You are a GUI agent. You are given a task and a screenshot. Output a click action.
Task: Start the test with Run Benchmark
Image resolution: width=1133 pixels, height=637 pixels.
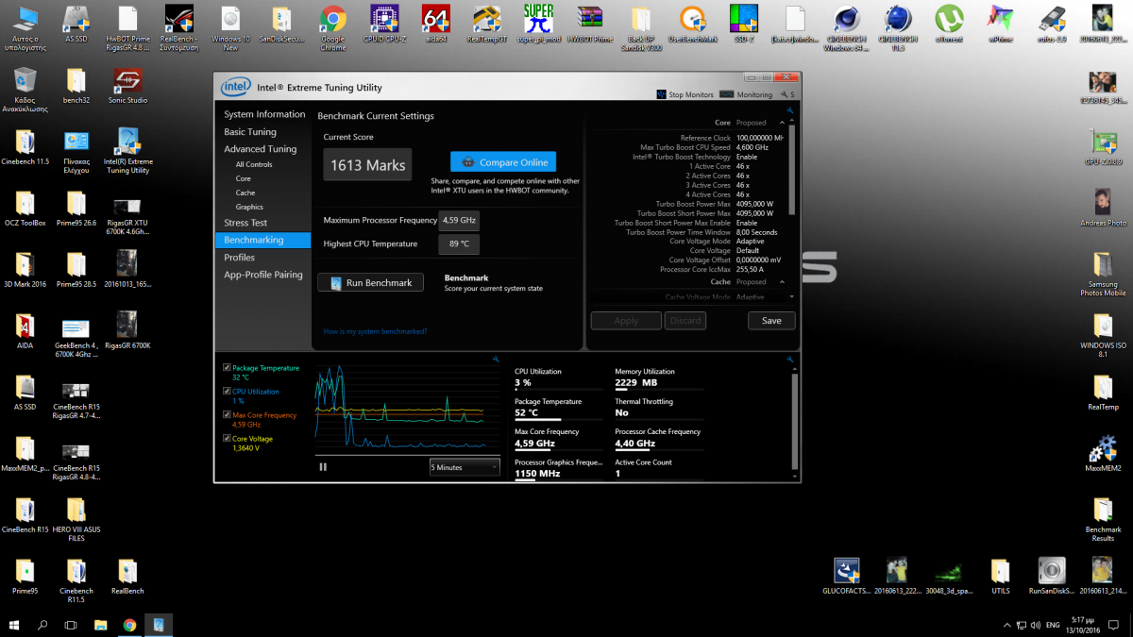pyautogui.click(x=370, y=282)
